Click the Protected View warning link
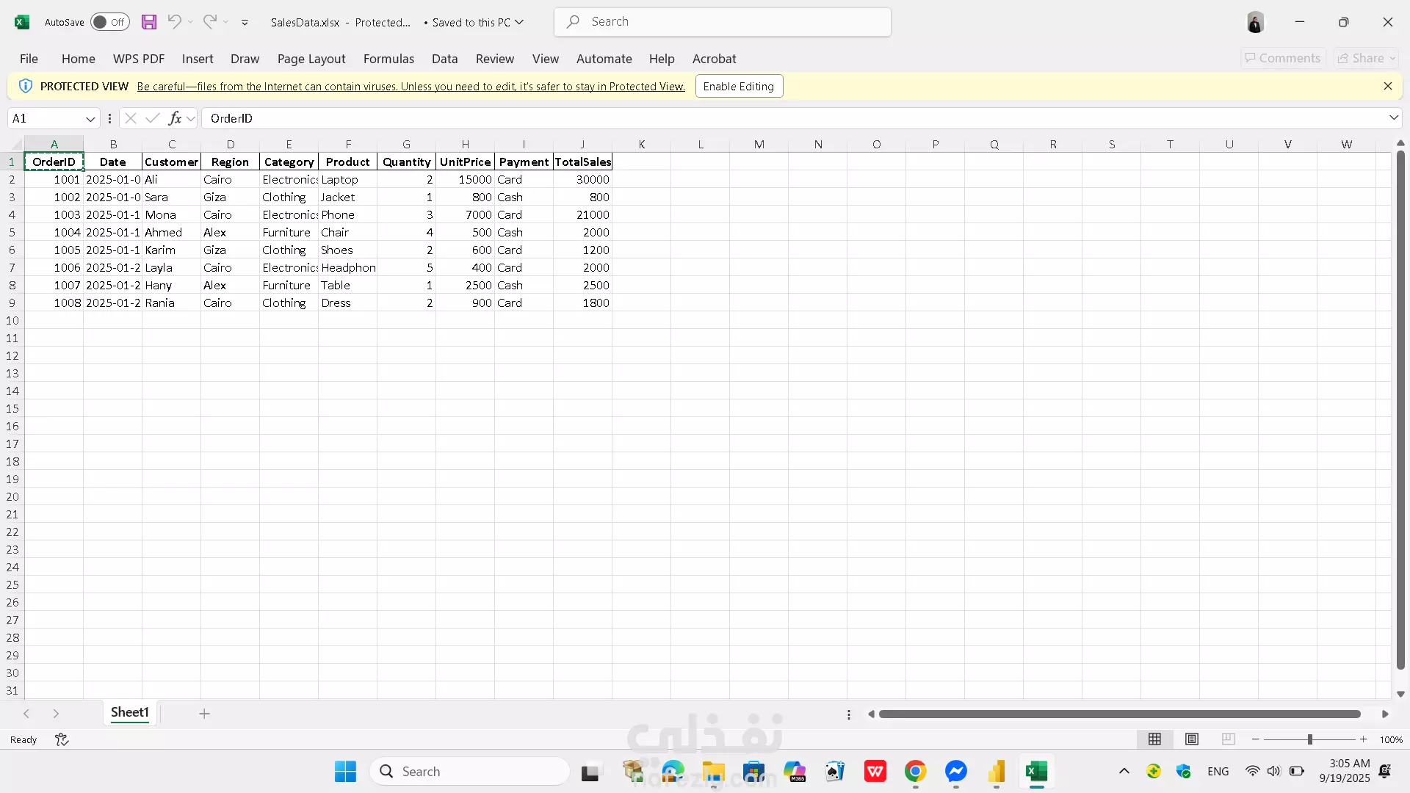This screenshot has height=793, width=1410. click(x=411, y=87)
